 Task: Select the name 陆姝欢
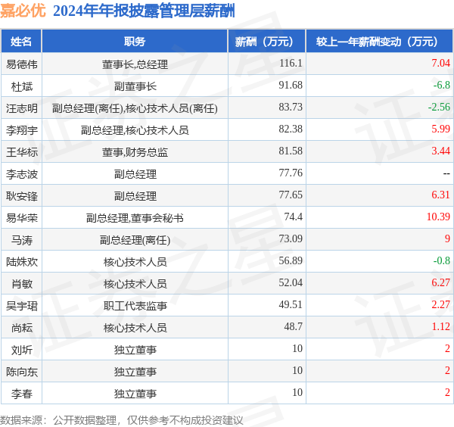pos(22,262)
